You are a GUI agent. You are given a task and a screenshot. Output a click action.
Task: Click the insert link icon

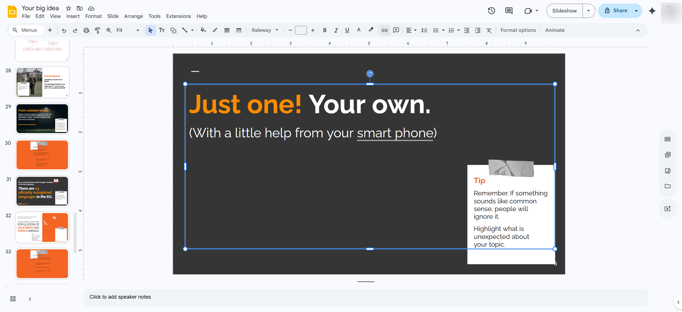click(x=384, y=30)
